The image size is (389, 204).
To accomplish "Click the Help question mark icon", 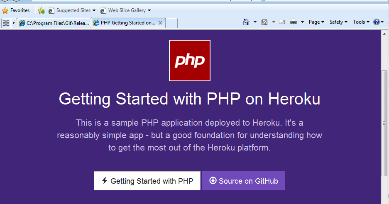I will (x=377, y=22).
